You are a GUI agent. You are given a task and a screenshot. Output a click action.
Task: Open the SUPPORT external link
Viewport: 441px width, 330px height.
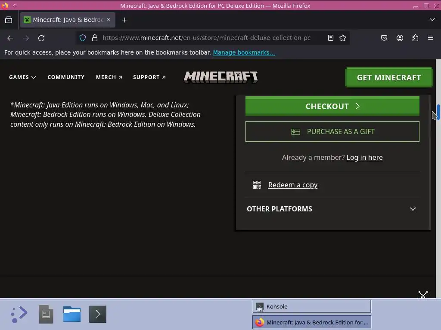click(x=149, y=77)
